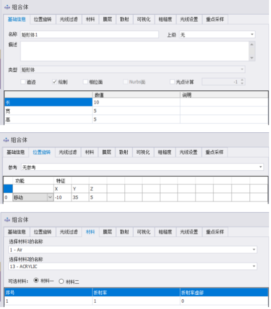Switch to 膜层 tab in top panel
271x309 pixels.
(x=107, y=20)
